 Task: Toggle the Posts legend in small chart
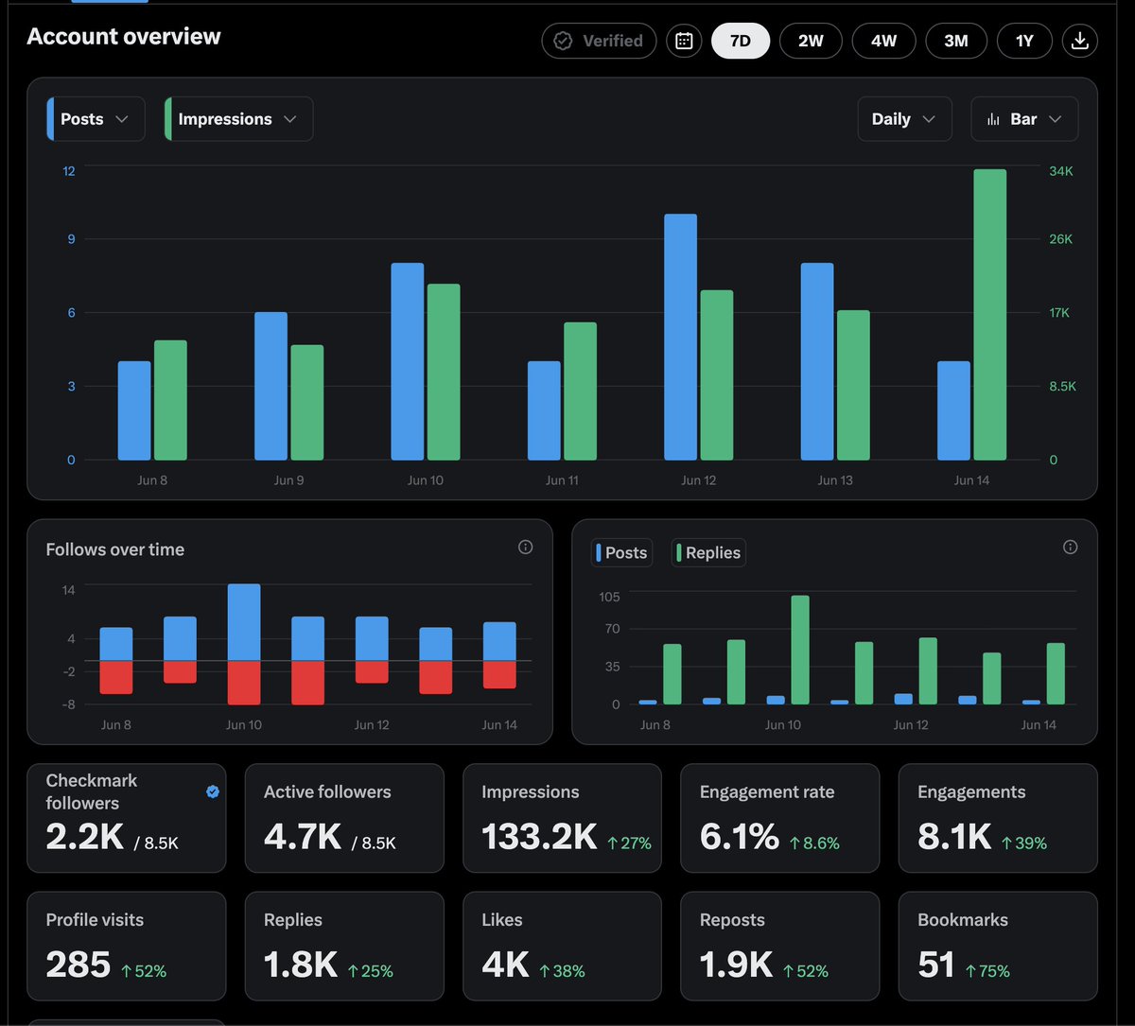[x=621, y=553]
